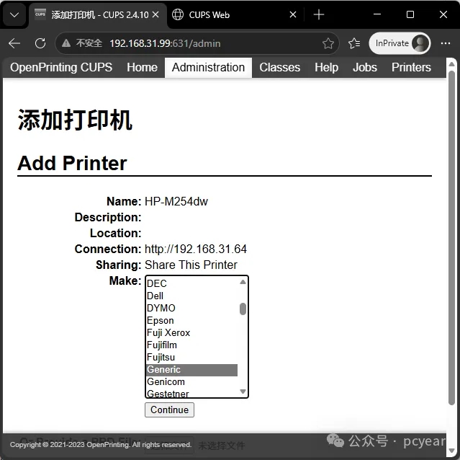Click the Make list scrollbar thumb

(x=243, y=309)
